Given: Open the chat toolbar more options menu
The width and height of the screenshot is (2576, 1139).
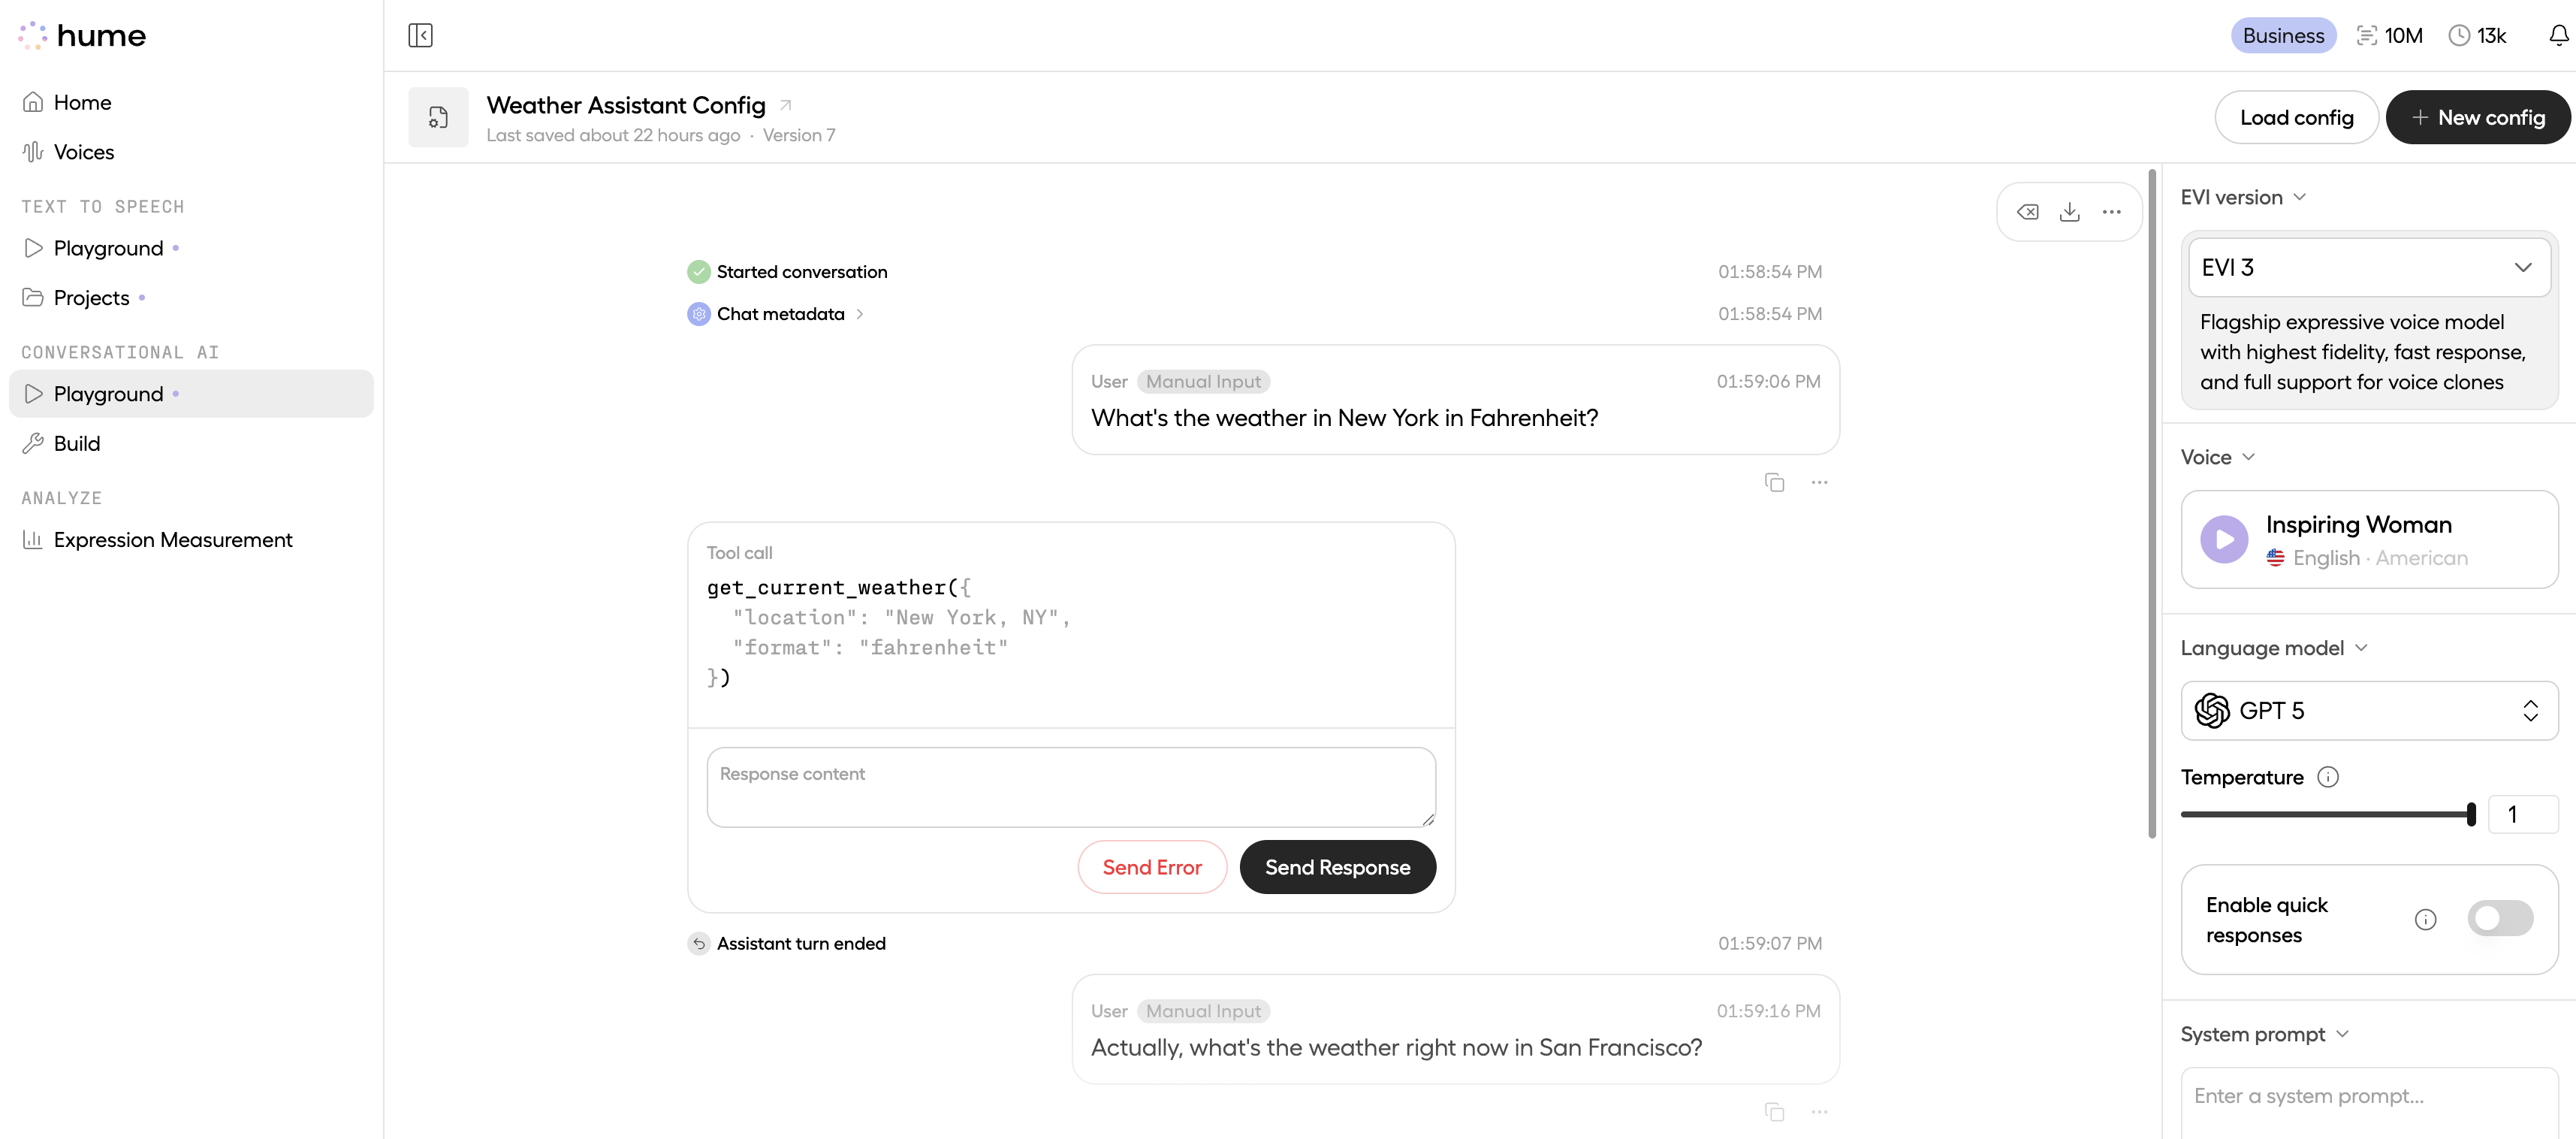Looking at the screenshot, I should tap(2111, 212).
